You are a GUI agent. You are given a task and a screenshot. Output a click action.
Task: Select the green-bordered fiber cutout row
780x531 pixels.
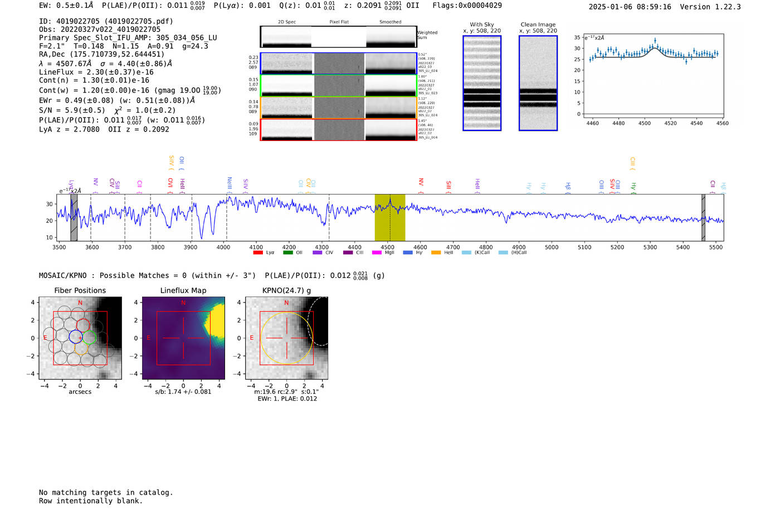click(x=338, y=86)
